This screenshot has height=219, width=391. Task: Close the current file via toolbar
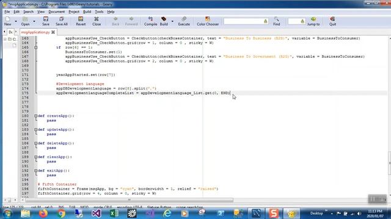point(97,21)
